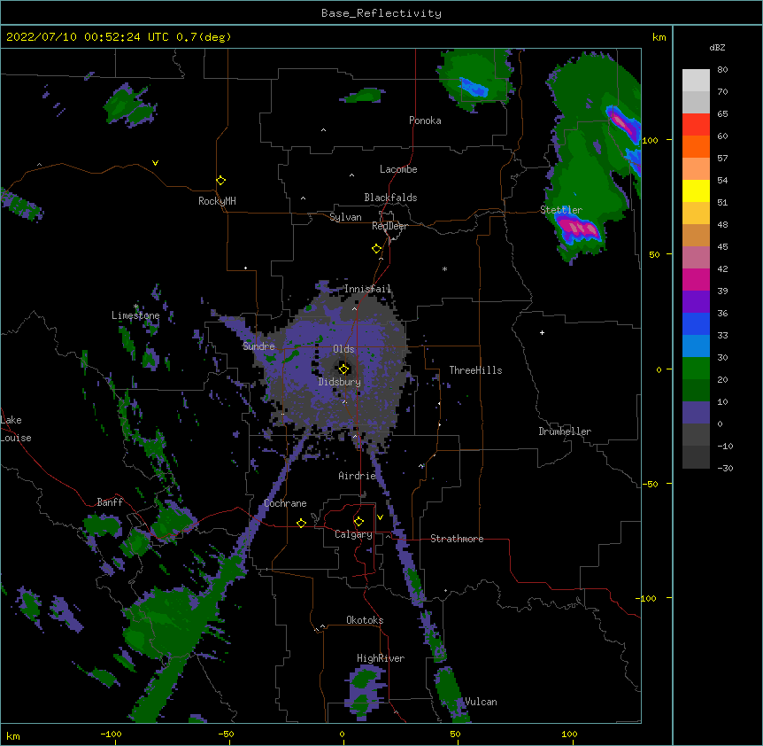Click the Innisfail city label
The width and height of the screenshot is (763, 746).
pos(368,289)
